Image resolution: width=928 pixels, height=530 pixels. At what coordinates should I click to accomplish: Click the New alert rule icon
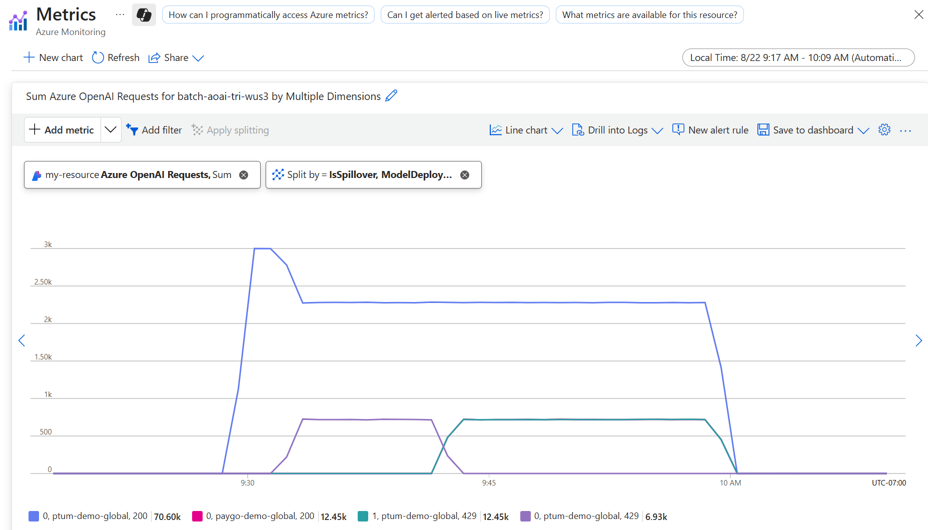pyautogui.click(x=678, y=129)
